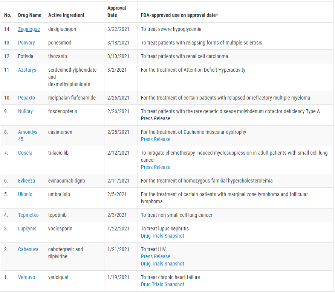Open Press Release for Cabenuva
Screen dimensions: 335x293
tap(155, 256)
